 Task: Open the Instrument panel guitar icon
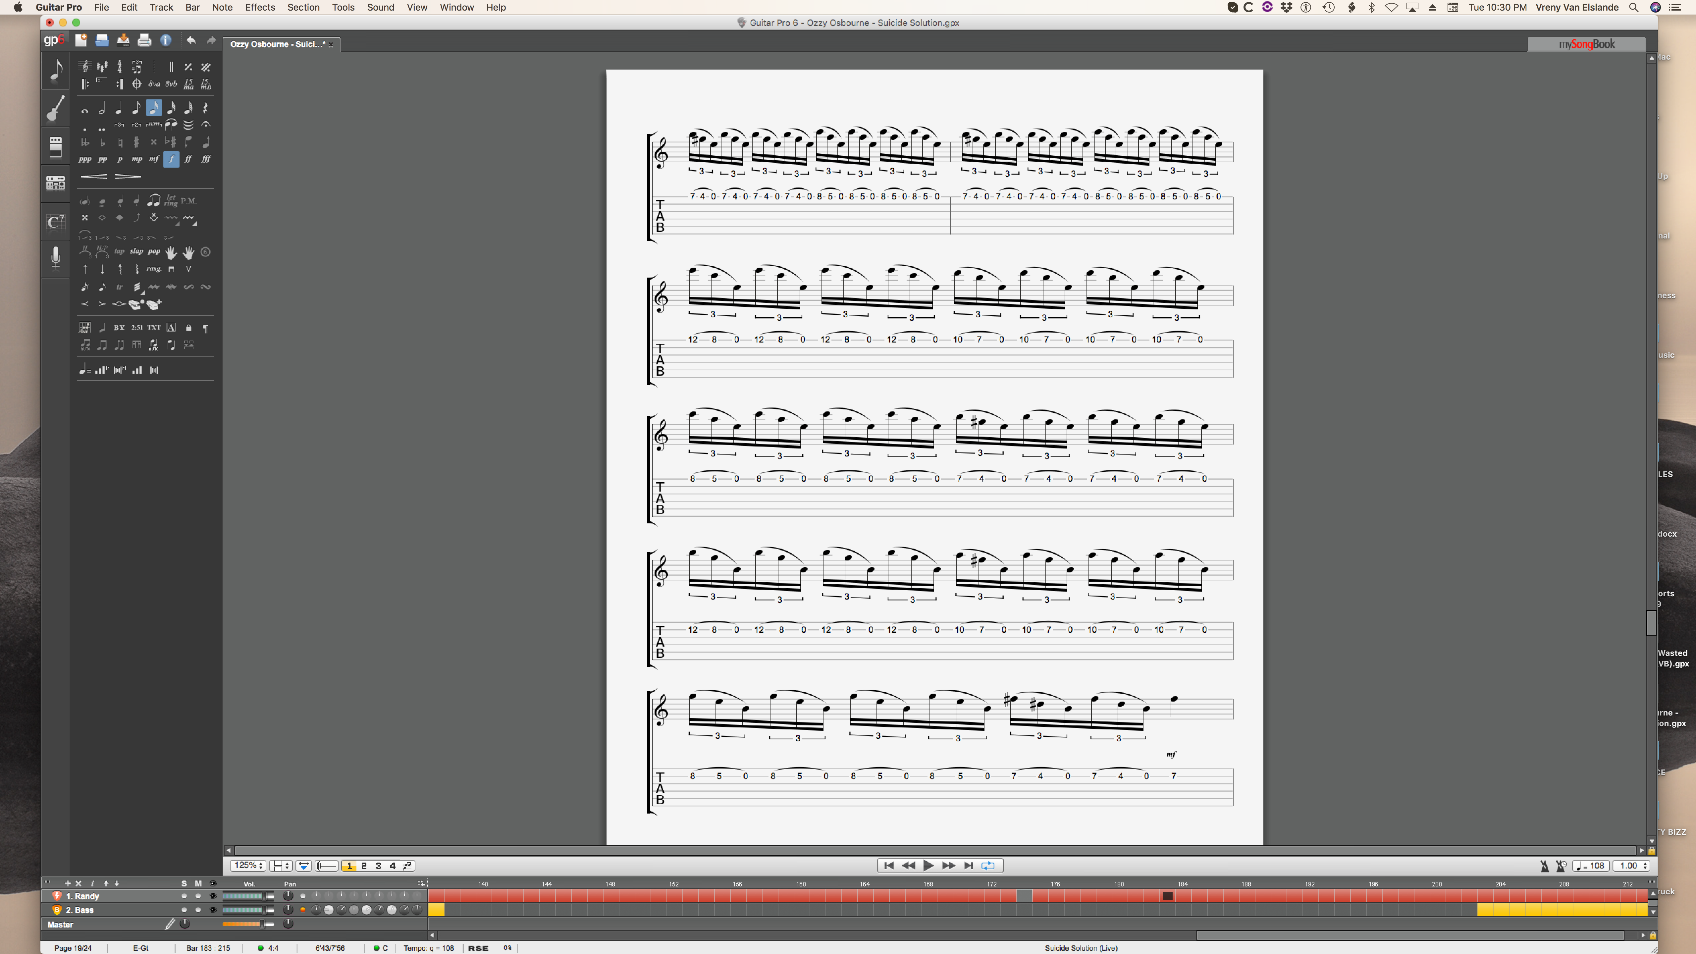click(x=55, y=109)
